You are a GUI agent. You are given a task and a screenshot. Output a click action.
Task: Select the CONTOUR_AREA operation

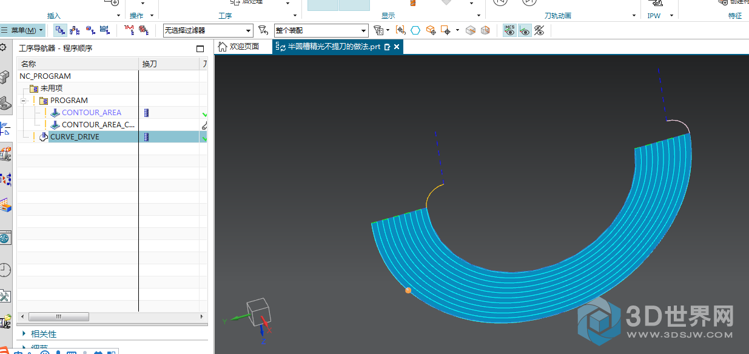pyautogui.click(x=91, y=113)
